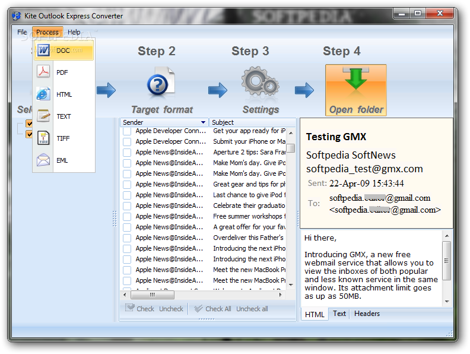470x354 pixels.
Task: Click the Process menu header
Action: 47,32
